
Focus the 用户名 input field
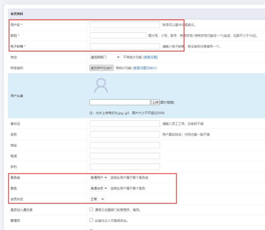tap(125, 25)
